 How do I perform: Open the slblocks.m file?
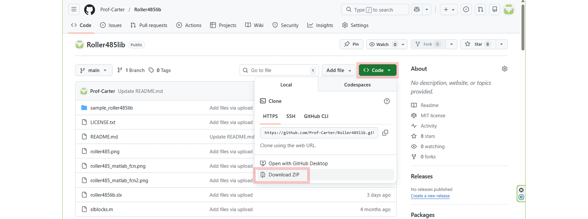(x=101, y=209)
